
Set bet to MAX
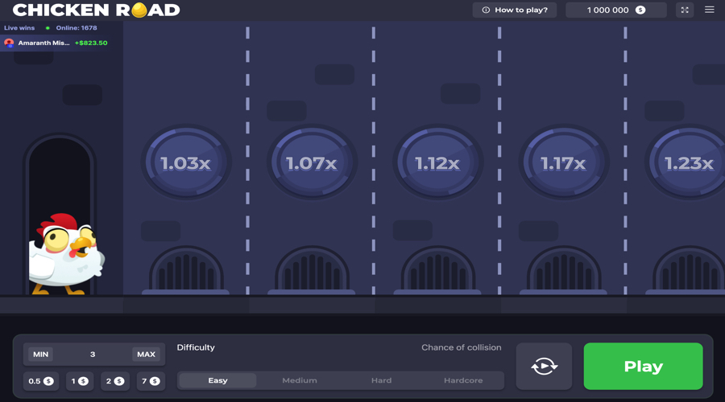(146, 354)
